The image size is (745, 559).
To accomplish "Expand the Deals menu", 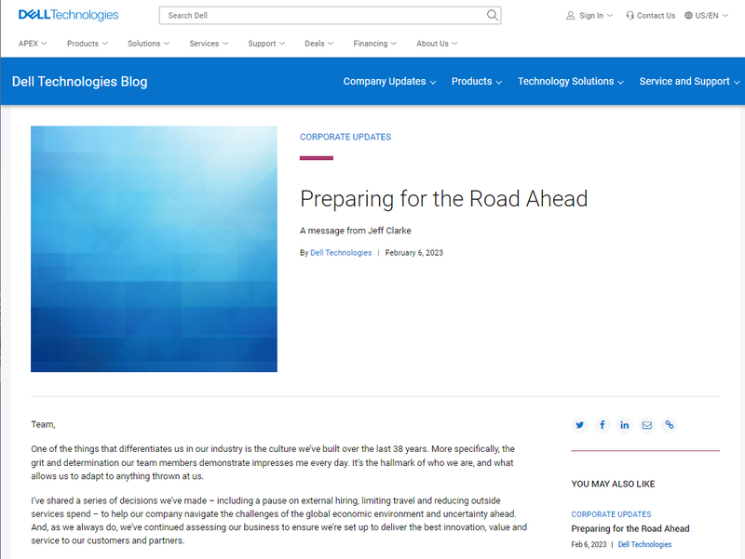I will [318, 44].
